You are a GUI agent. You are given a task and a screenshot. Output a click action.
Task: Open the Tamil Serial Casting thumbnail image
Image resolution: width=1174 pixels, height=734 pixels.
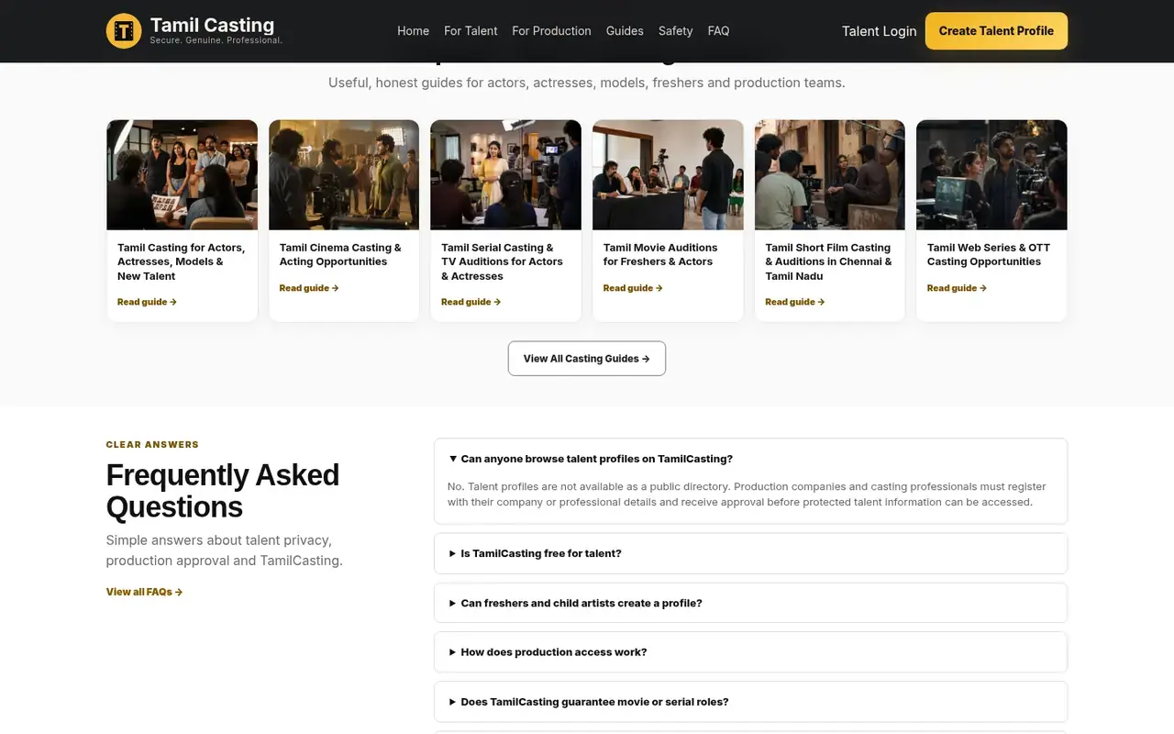pos(505,174)
